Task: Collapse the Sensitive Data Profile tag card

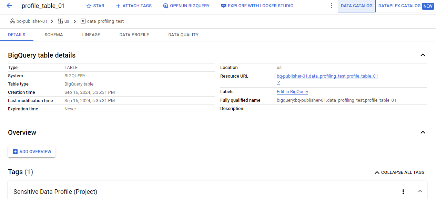Action: (420, 191)
